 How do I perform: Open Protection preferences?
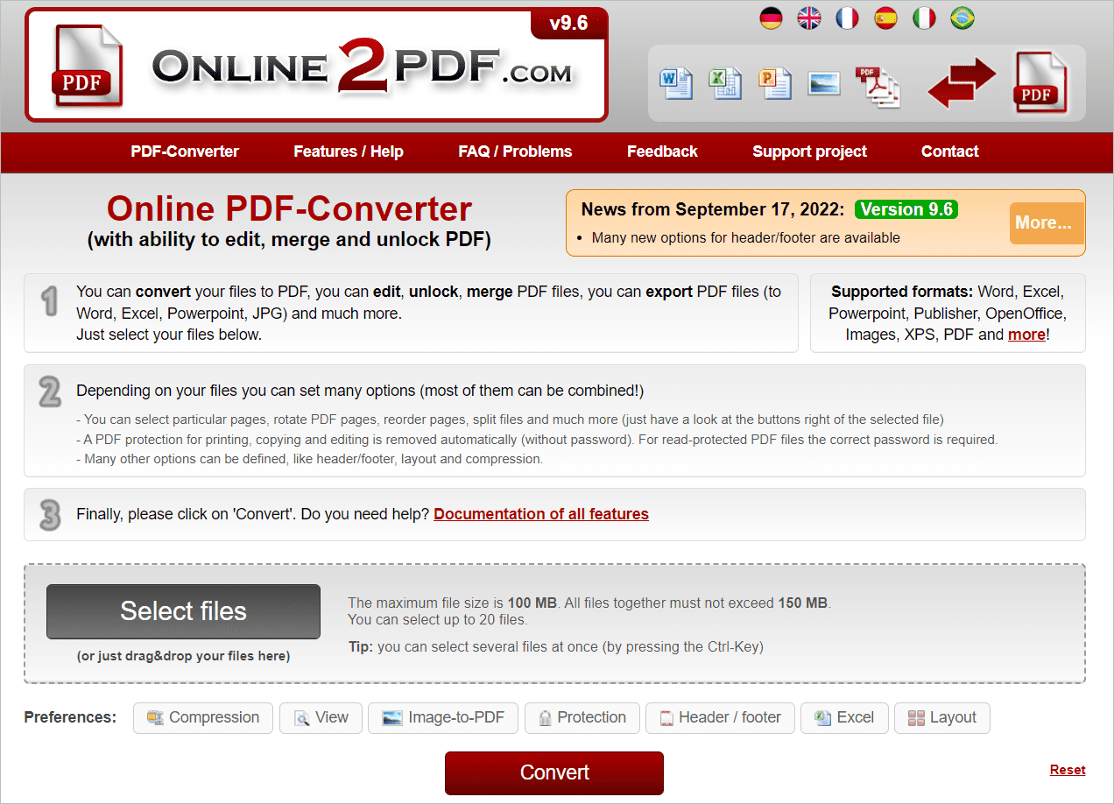point(582,717)
